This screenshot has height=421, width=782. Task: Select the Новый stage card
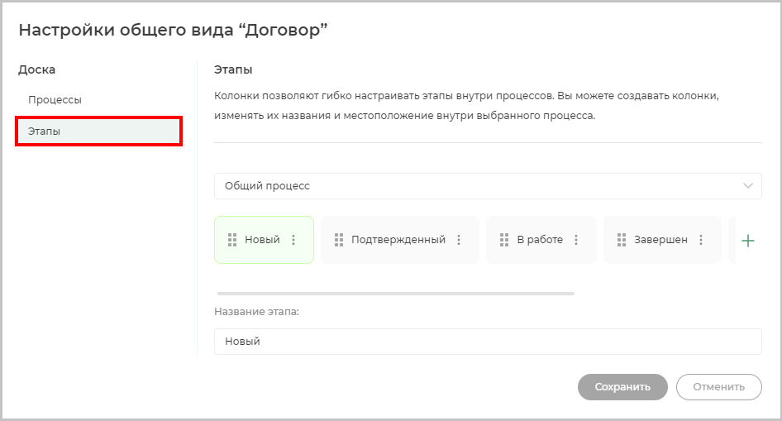click(264, 240)
